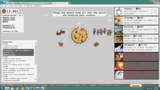
Task: Open Windows Start button on taskbar
Action: (2, 88)
